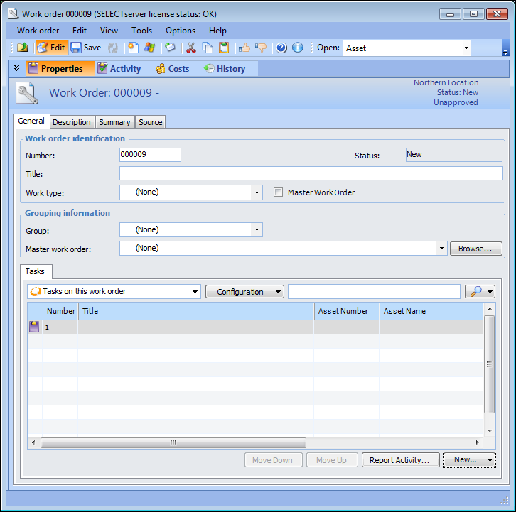The height and width of the screenshot is (512, 516).
Task: Click the thumbs down unapprove icon
Action: 261,48
